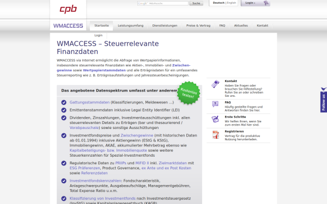Viewport: 327px width, 204px height.
Task: Follow the Wertpapierstammdaten link
Action: pos(104,70)
